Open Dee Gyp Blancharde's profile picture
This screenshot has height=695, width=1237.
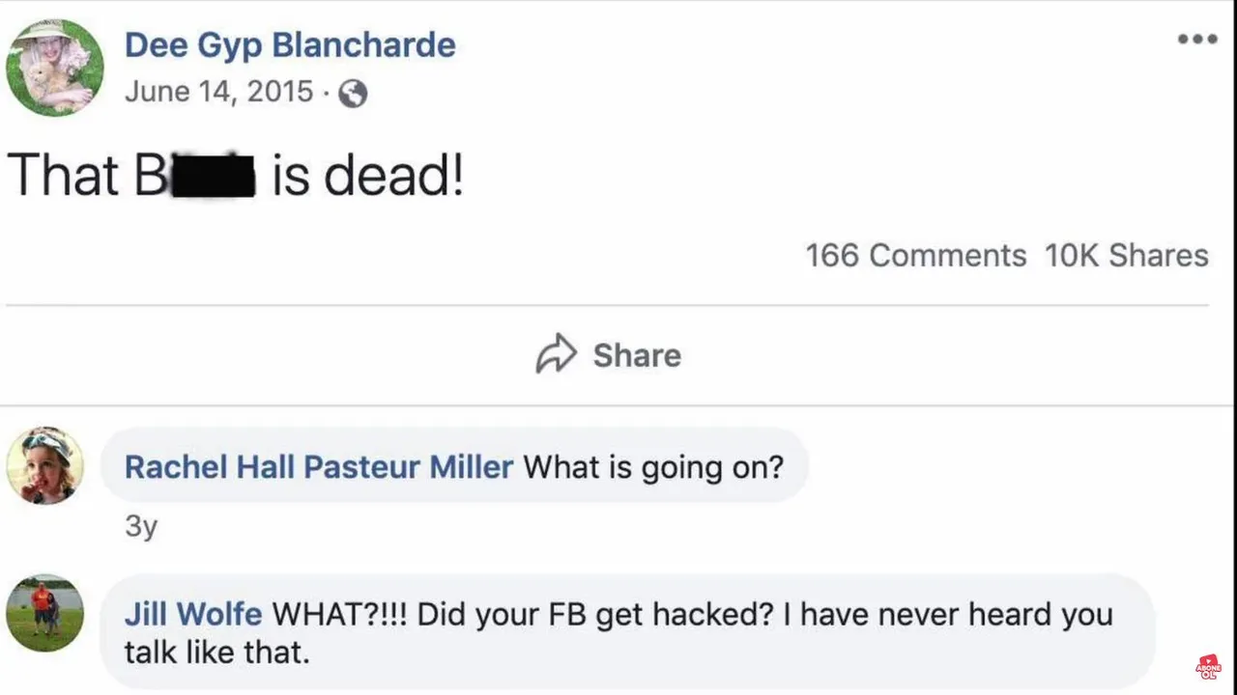pos(54,68)
